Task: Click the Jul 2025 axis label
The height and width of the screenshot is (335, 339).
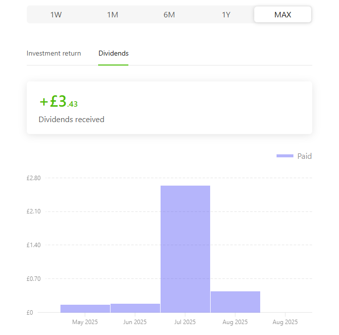Action: coord(185,322)
